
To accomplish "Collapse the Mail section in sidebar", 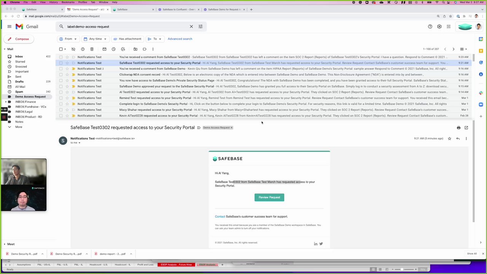I will (5, 49).
